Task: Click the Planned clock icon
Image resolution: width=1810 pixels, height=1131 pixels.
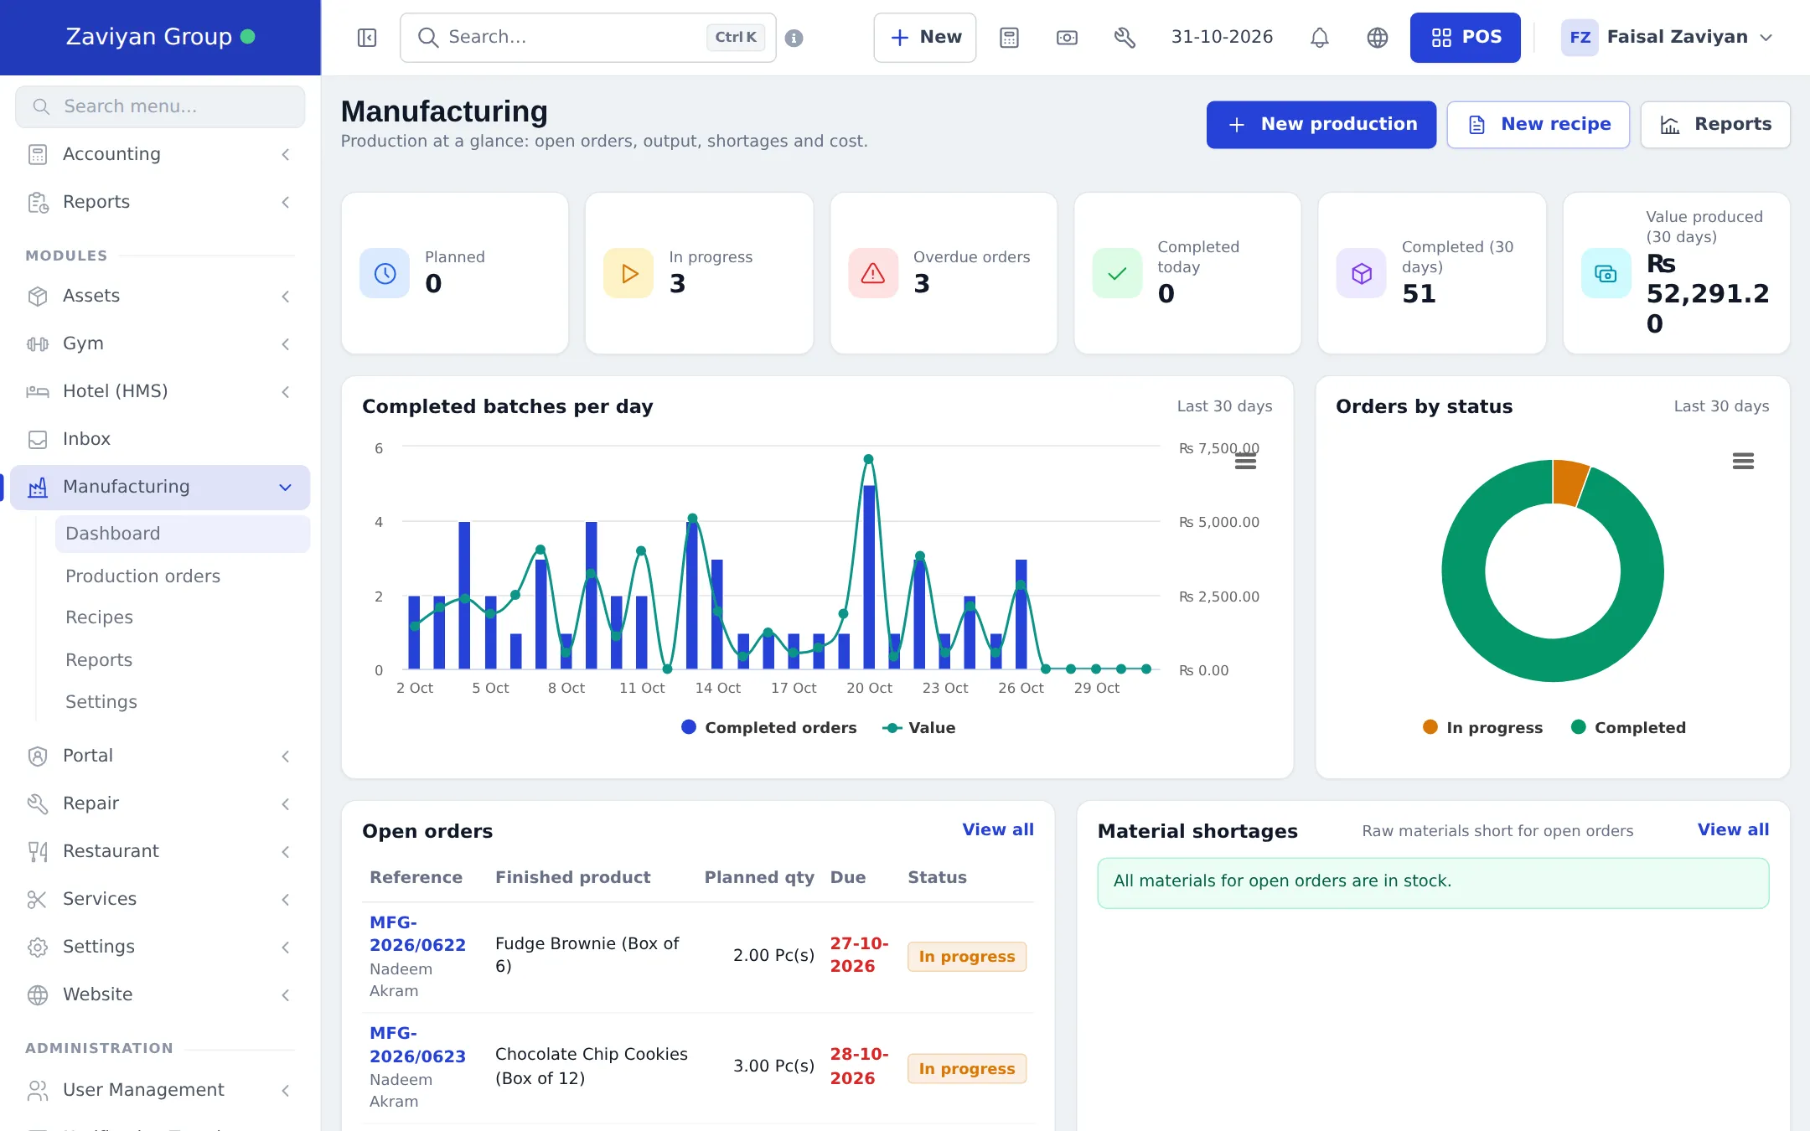Action: pos(385,273)
